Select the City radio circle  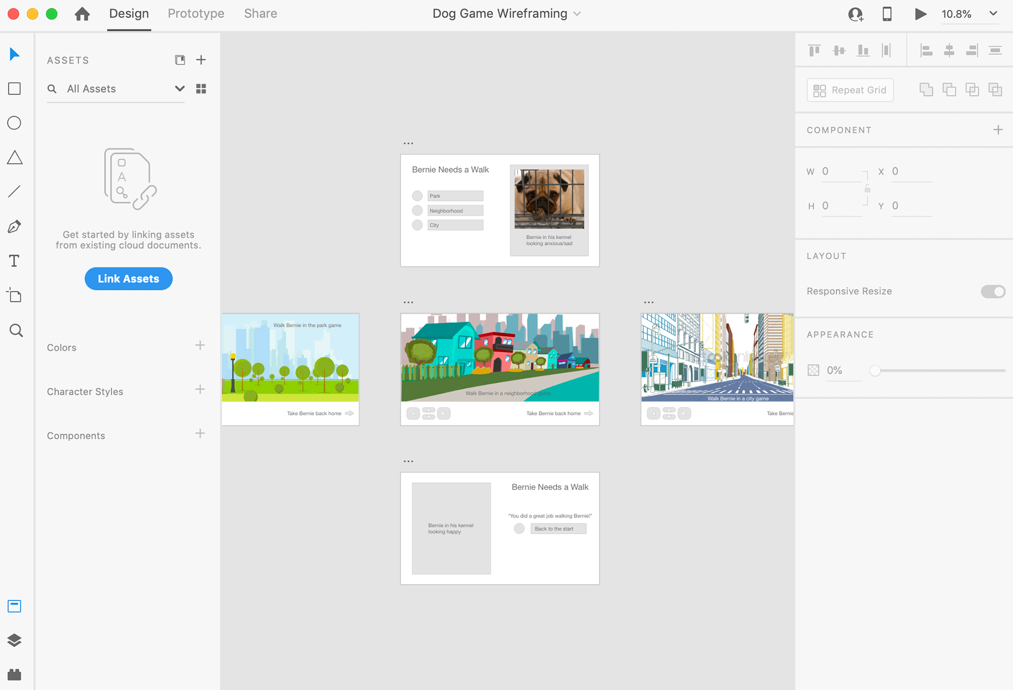[x=417, y=225]
